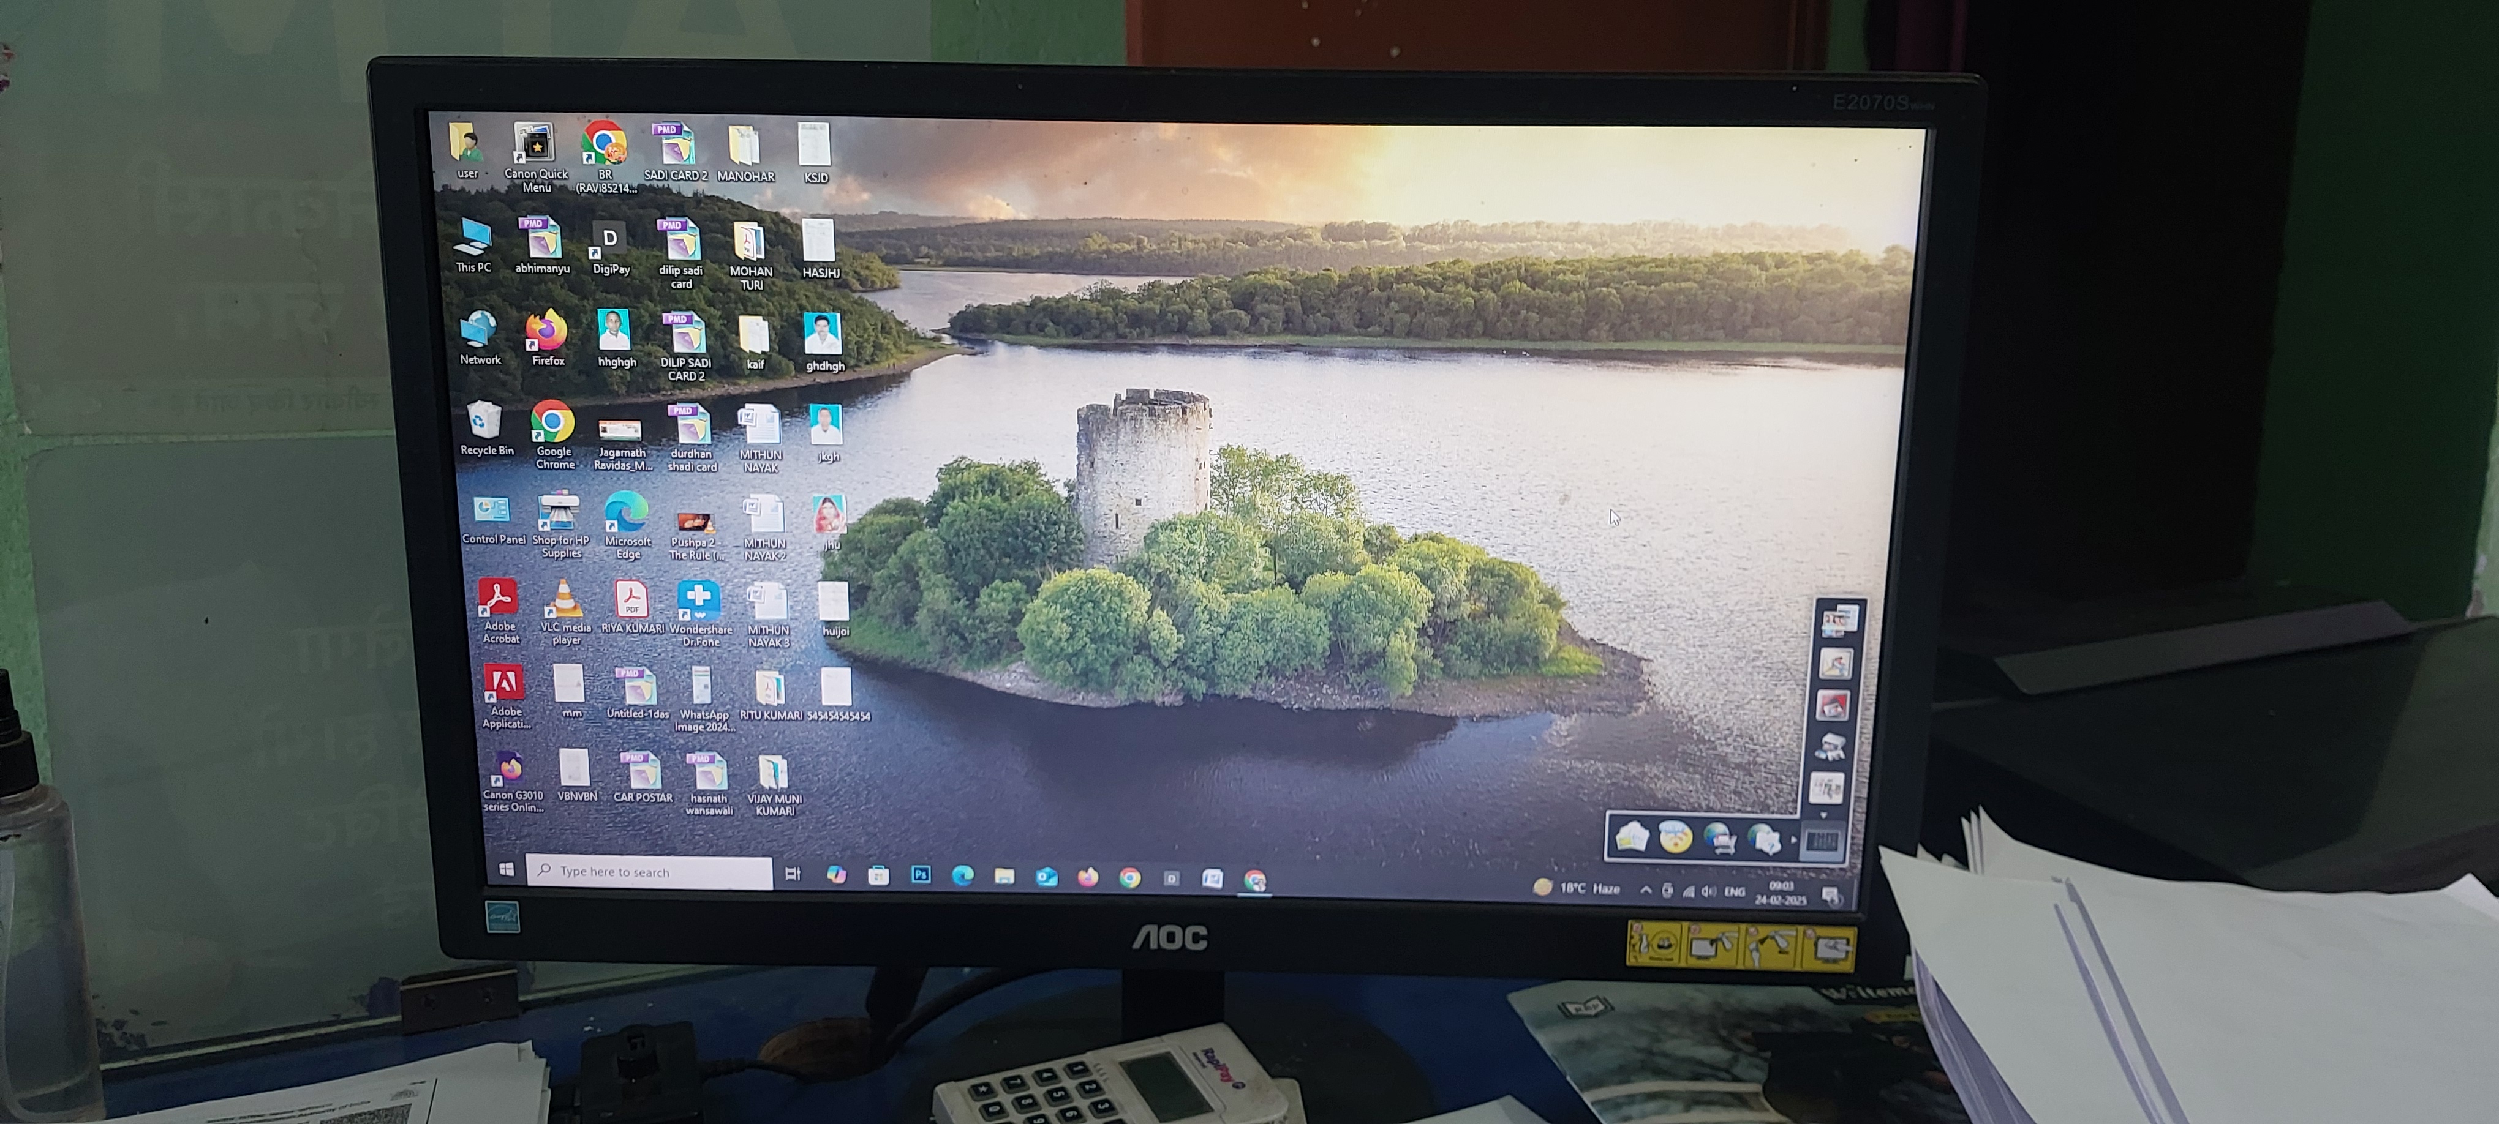This screenshot has width=2499, height=1124.
Task: Open the DigiPay desktop shortcut
Action: [610, 249]
